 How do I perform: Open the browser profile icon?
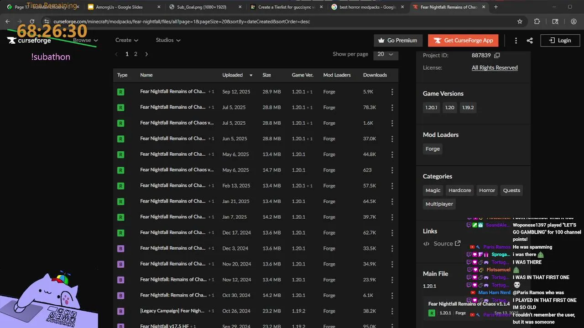coord(574,21)
